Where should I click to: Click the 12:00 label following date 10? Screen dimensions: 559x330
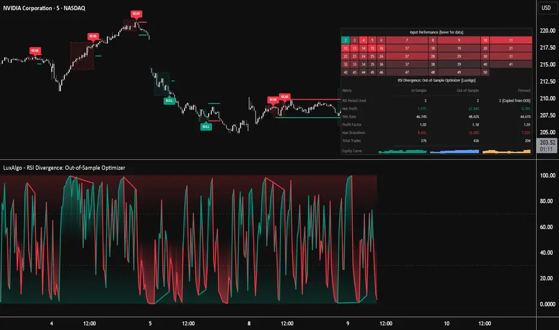click(485, 323)
